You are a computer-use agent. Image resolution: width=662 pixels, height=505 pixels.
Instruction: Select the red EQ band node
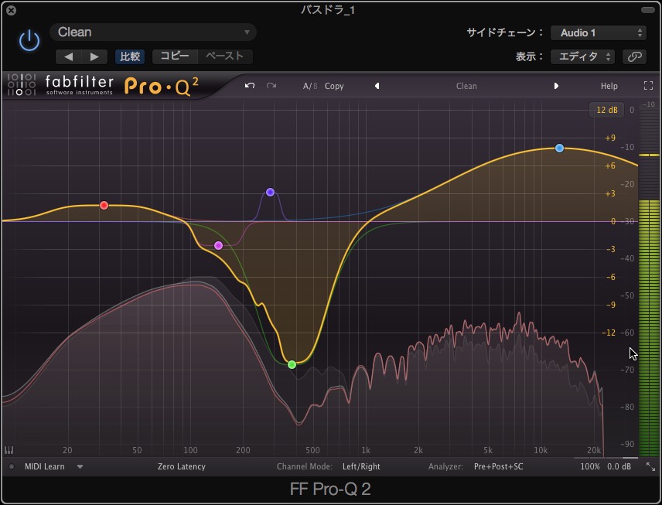point(104,205)
